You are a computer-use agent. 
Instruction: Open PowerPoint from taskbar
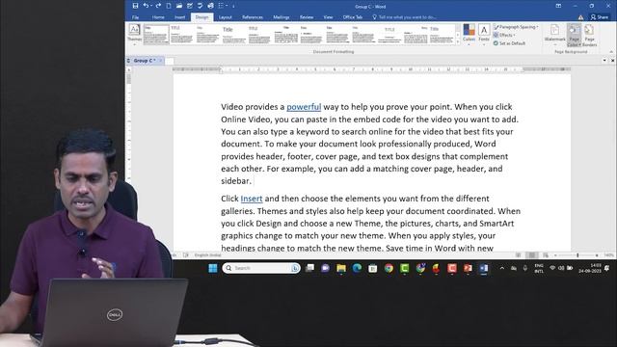pos(468,268)
